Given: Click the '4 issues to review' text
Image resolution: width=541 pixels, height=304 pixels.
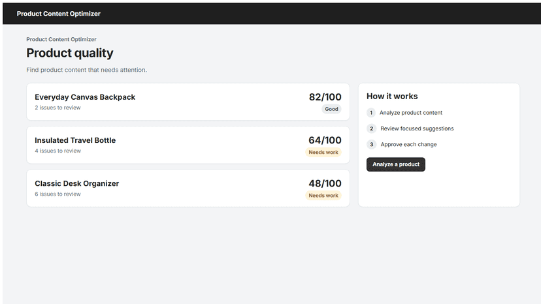Looking at the screenshot, I should [x=57, y=151].
